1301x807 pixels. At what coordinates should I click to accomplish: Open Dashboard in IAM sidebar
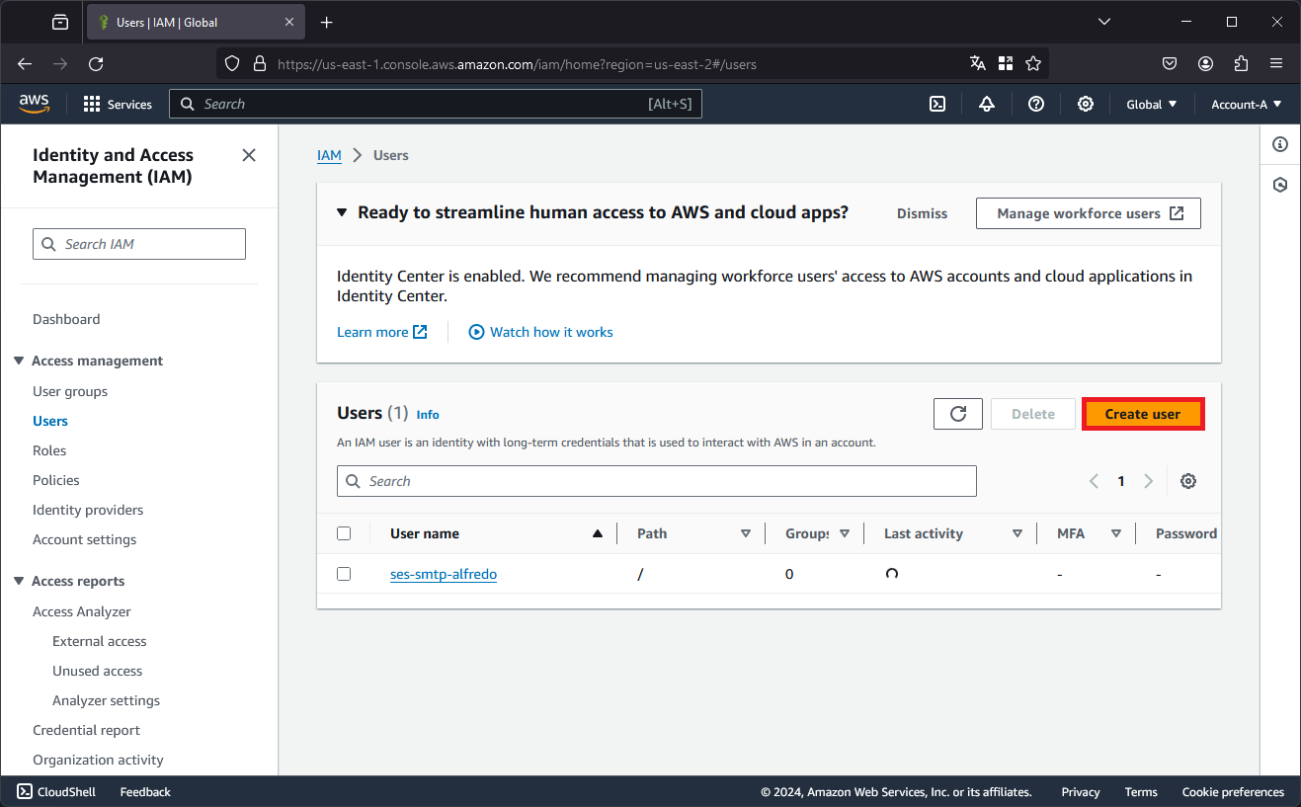pyautogui.click(x=66, y=319)
